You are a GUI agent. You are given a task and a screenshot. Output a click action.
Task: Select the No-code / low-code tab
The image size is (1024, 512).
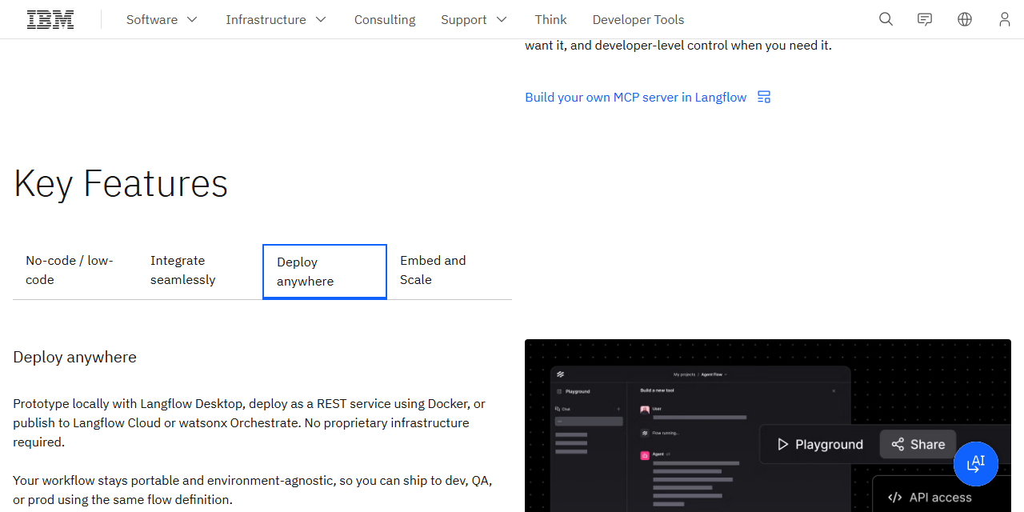(75, 270)
